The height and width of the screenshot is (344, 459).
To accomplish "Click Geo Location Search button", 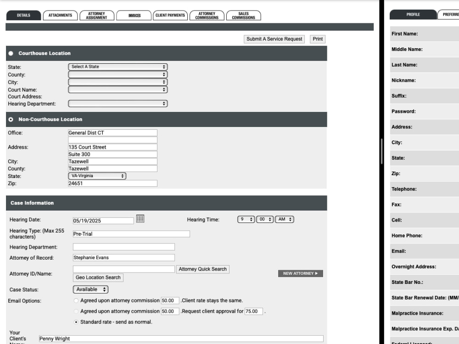I will click(98, 277).
